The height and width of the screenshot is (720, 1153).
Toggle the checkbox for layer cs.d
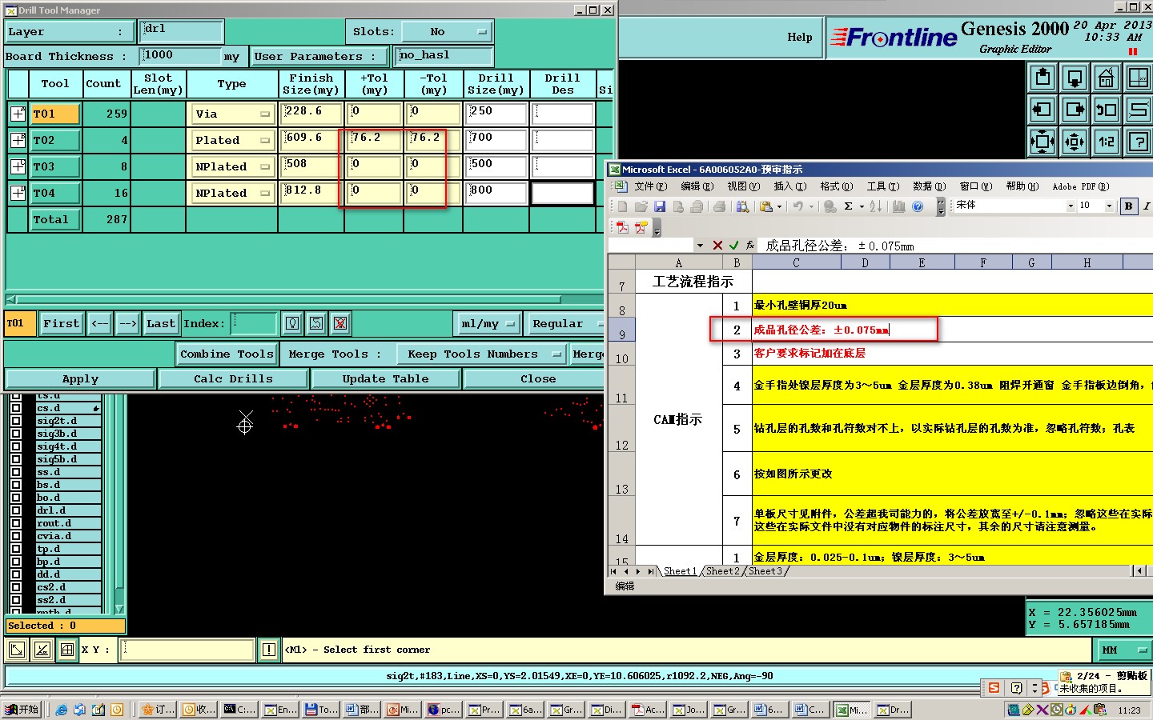16,408
